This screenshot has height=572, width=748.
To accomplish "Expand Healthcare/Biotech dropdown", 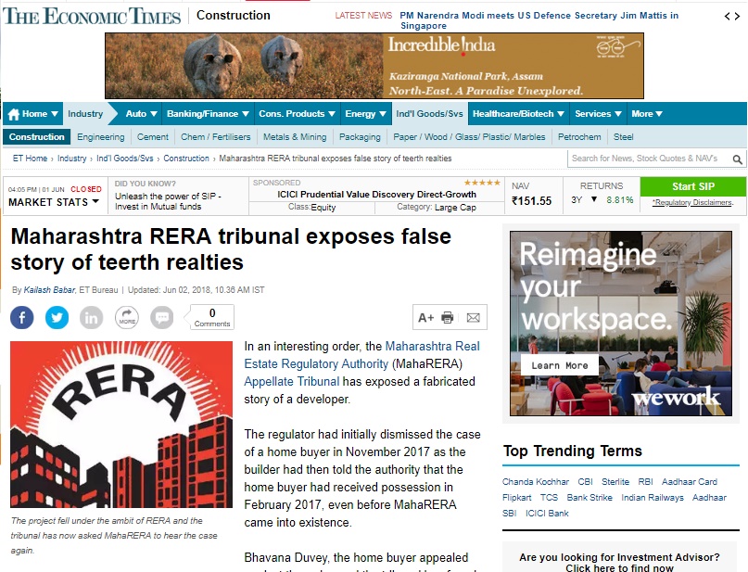I will tap(561, 114).
